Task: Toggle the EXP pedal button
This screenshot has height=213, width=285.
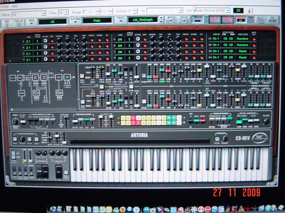Action: click(x=13, y=153)
